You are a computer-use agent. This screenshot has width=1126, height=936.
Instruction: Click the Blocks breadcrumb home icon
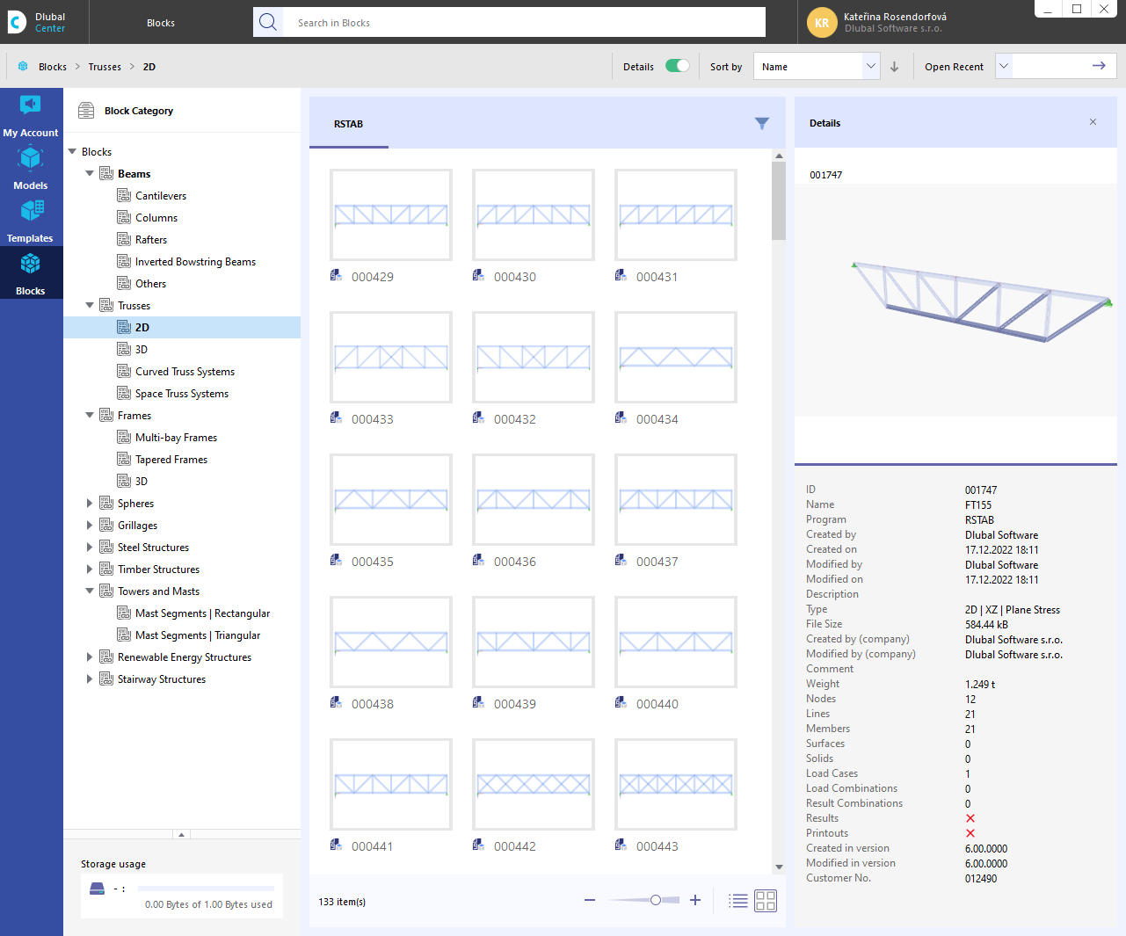pos(23,67)
